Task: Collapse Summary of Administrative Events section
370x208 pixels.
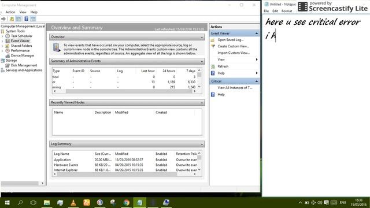Action: click(x=202, y=61)
